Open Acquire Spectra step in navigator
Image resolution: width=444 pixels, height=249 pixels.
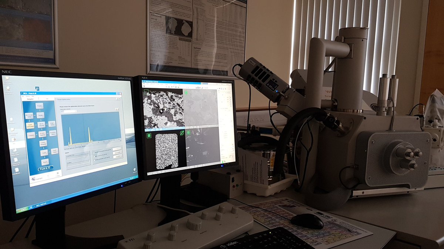[42, 134]
